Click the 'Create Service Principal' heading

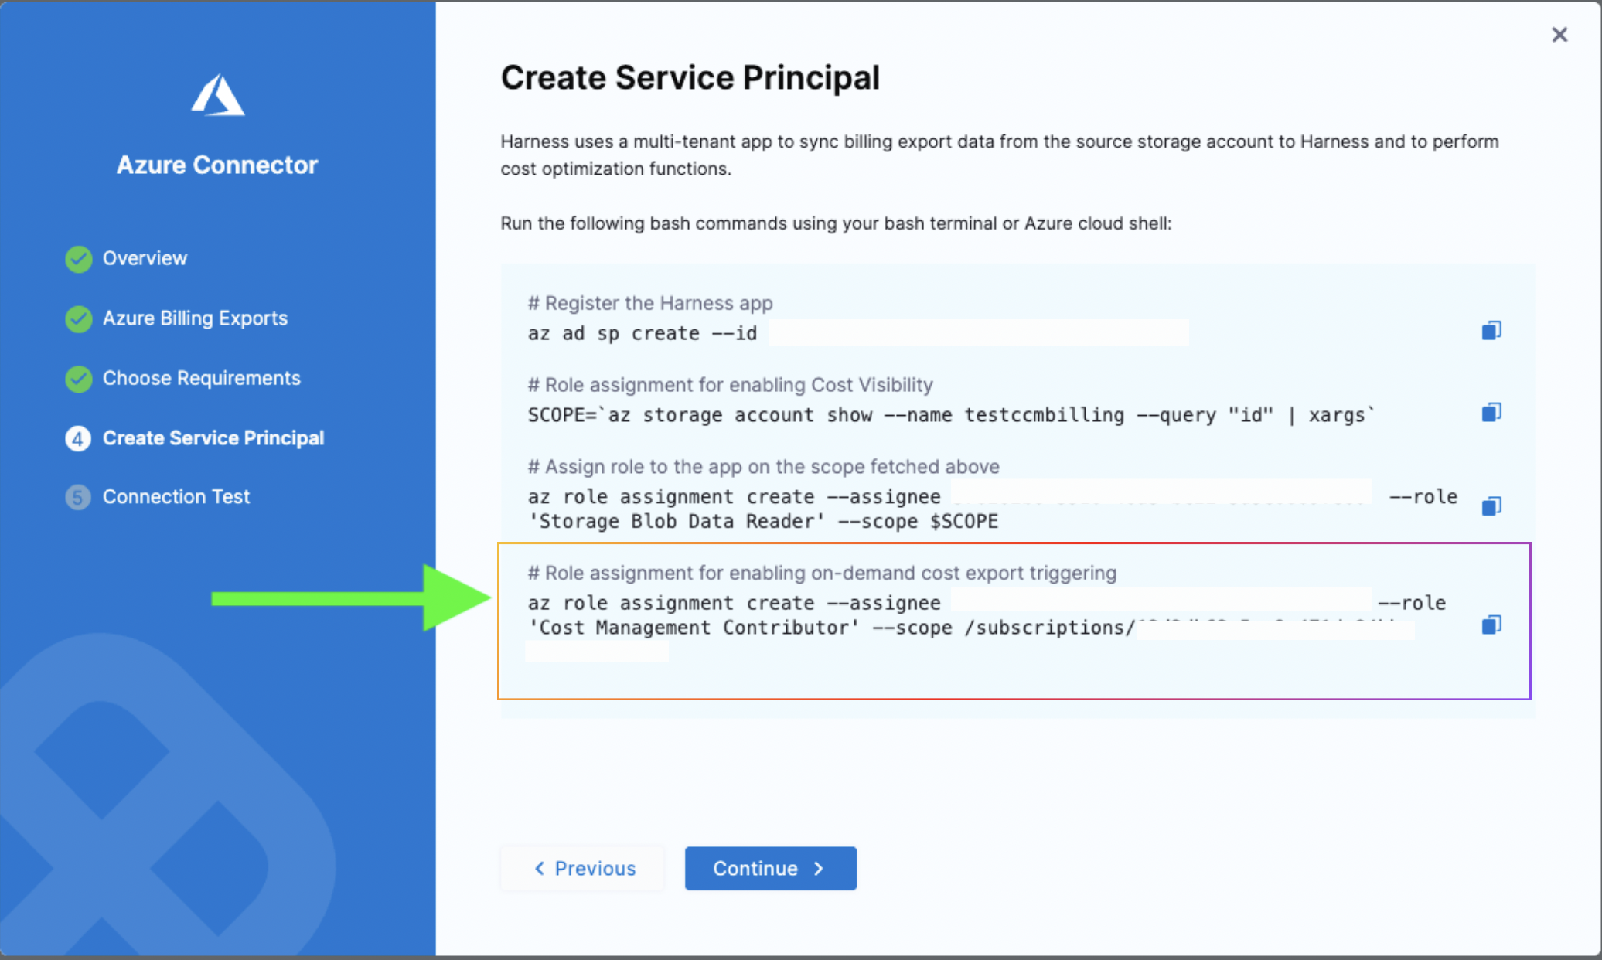click(690, 77)
